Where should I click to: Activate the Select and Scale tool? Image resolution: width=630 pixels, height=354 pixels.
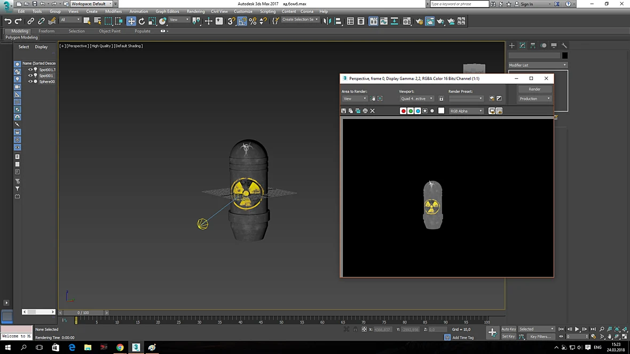click(x=152, y=21)
